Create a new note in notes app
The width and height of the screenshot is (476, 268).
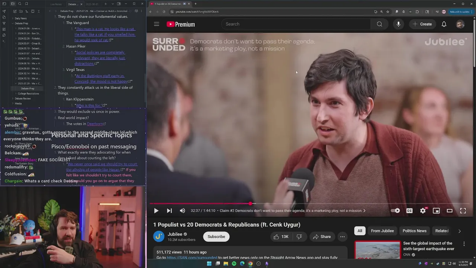(15, 11)
